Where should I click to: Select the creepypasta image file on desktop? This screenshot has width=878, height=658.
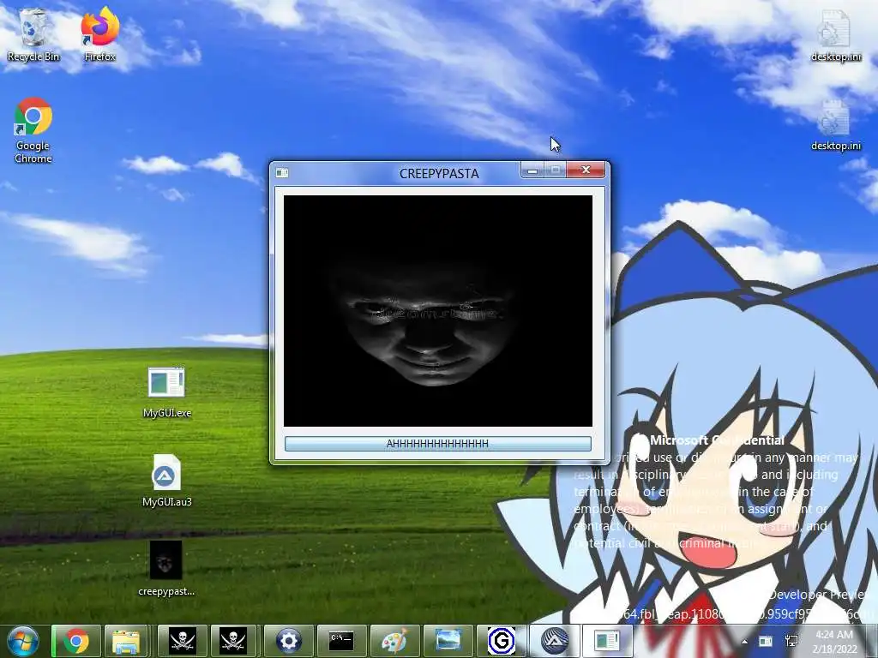(x=166, y=569)
